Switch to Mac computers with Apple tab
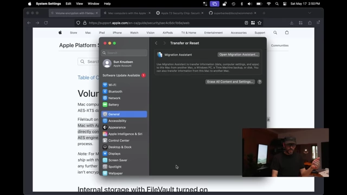This screenshot has width=347, height=195. (127, 13)
